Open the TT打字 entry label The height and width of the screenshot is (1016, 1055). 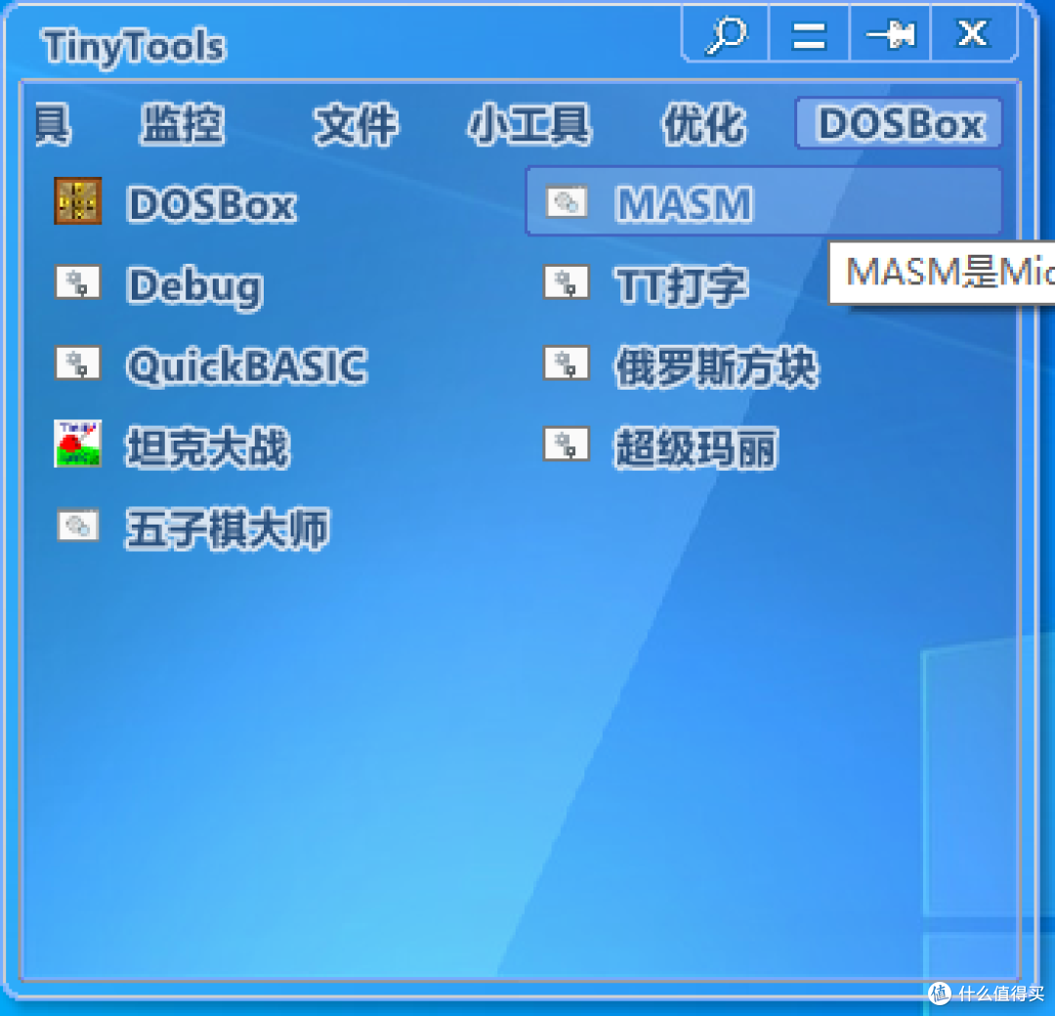click(681, 286)
